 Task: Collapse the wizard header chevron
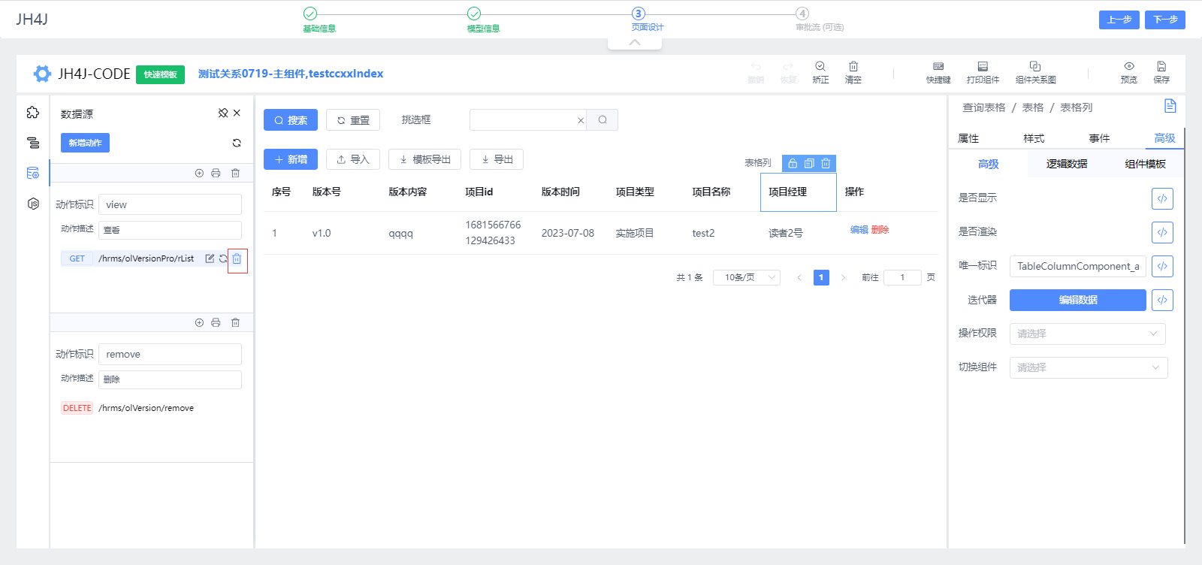pyautogui.click(x=635, y=43)
